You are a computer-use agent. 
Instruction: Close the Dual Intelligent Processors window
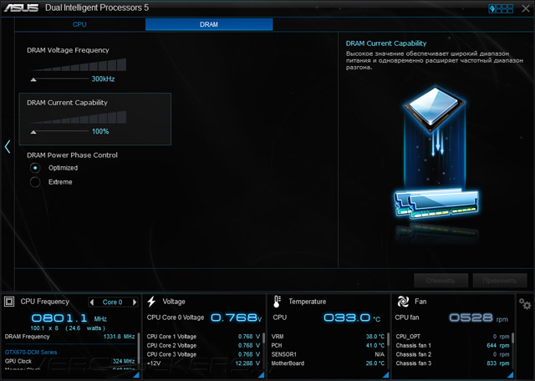pos(526,8)
